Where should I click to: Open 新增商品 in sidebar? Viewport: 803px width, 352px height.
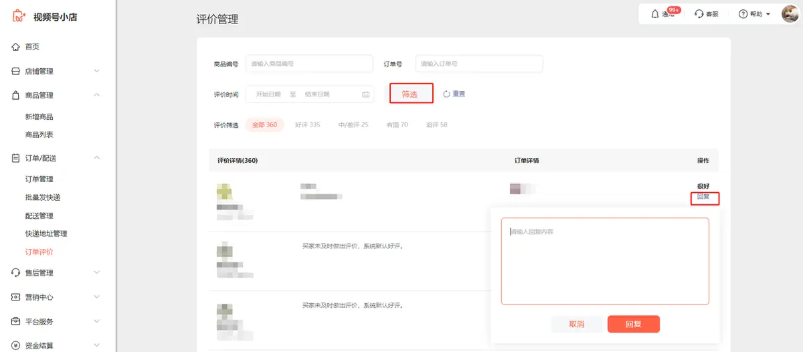click(x=39, y=116)
